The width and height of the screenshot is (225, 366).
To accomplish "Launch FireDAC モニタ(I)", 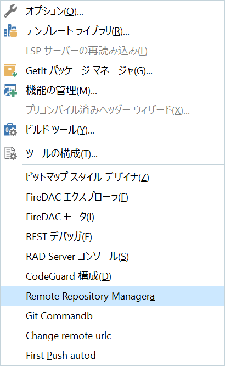I will coord(113,217).
